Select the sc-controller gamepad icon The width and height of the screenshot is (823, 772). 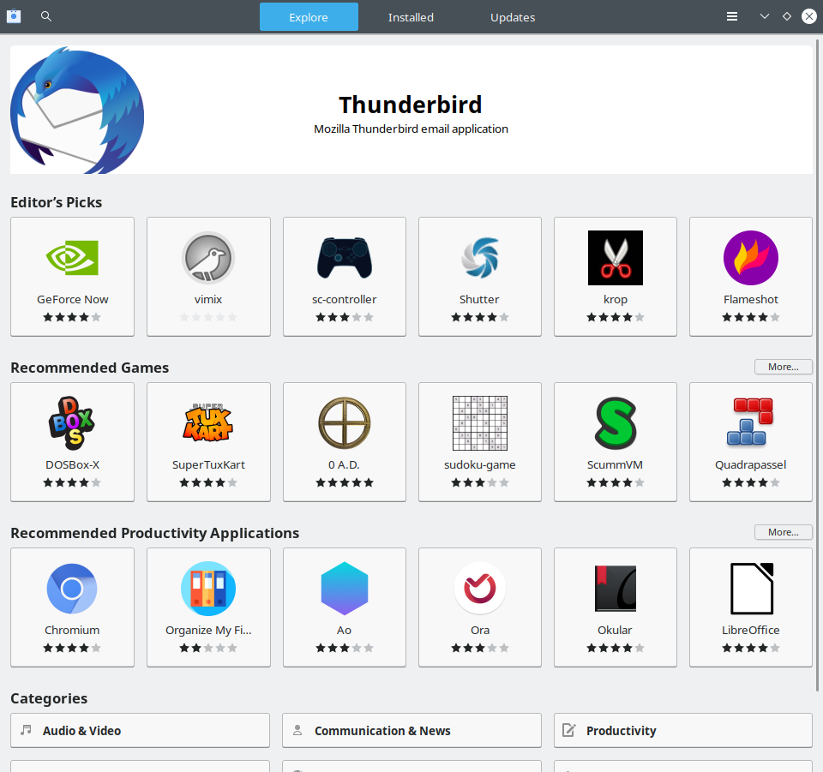tap(345, 258)
